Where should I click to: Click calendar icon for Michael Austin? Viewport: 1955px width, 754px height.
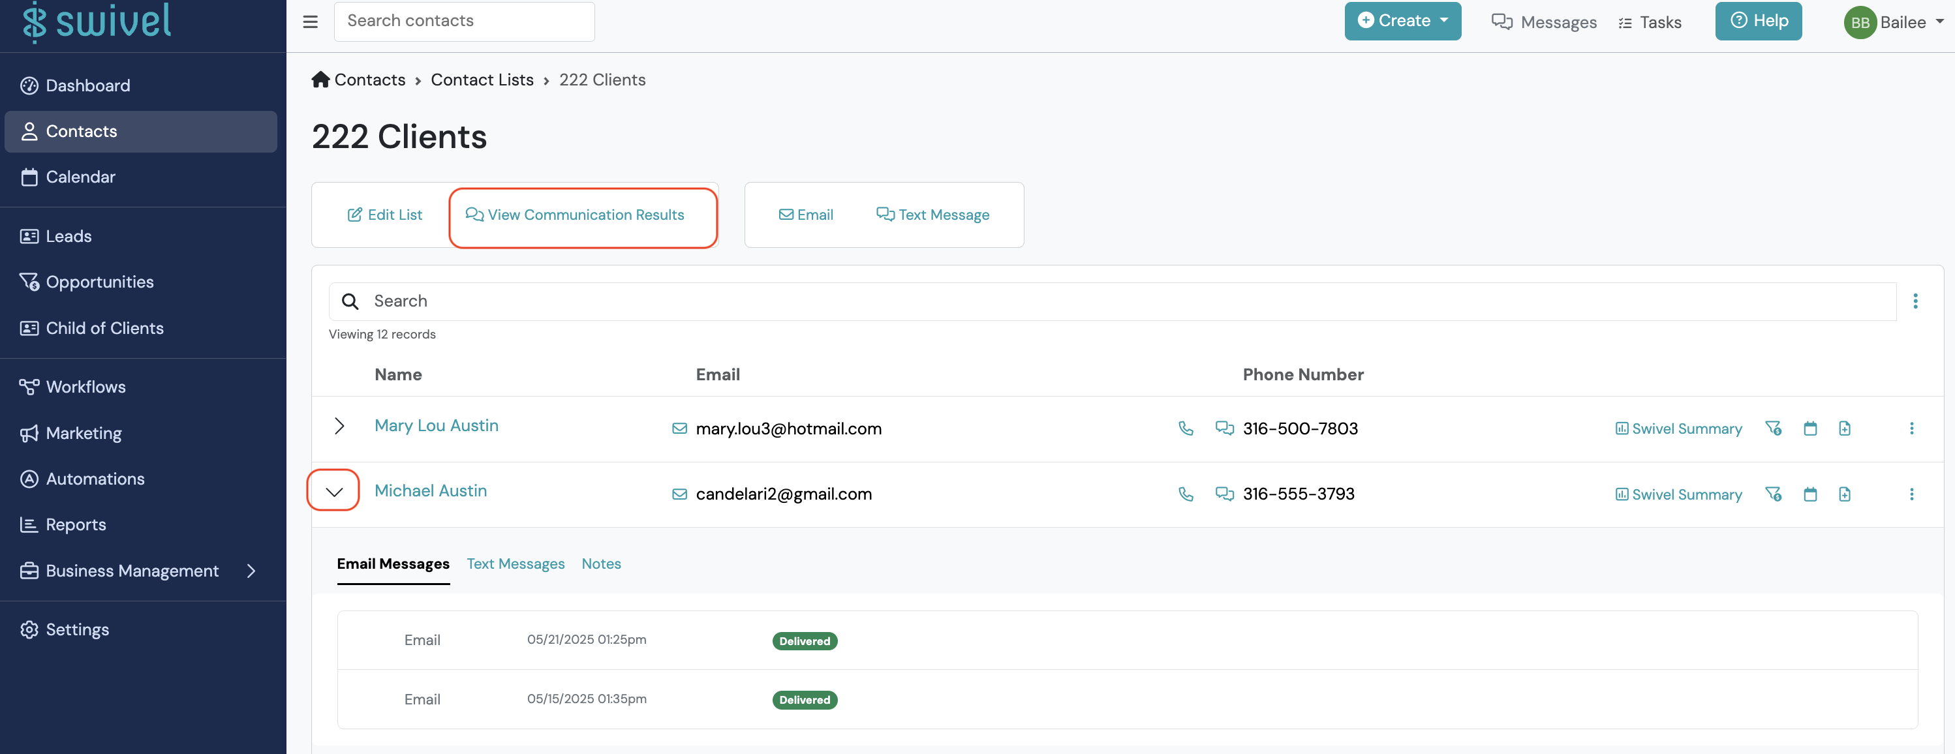[1810, 494]
